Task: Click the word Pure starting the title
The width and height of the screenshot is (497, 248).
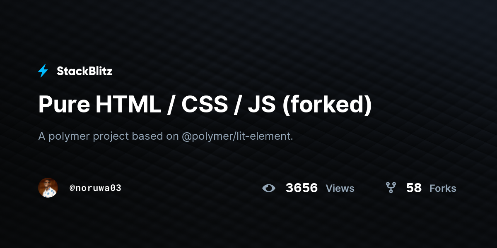Action: coord(64,104)
